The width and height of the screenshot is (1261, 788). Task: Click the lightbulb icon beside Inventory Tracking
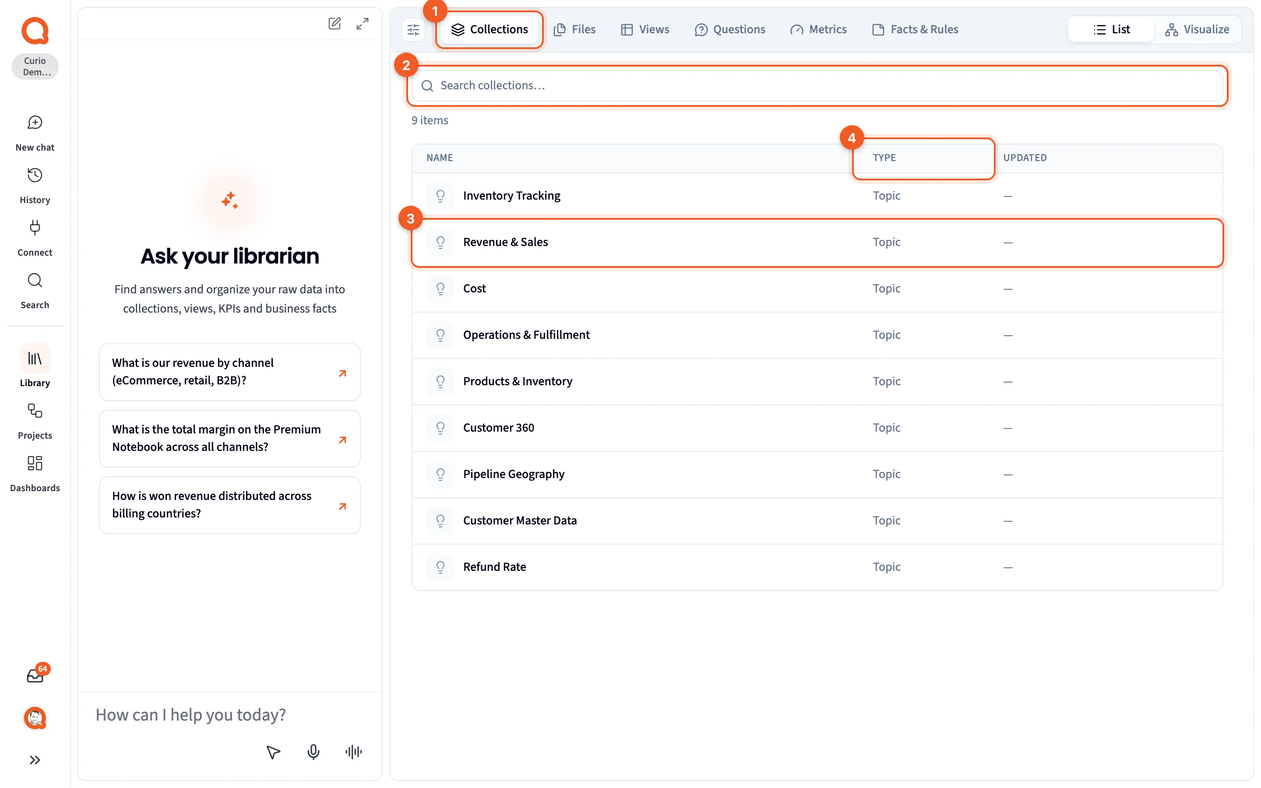coord(440,196)
